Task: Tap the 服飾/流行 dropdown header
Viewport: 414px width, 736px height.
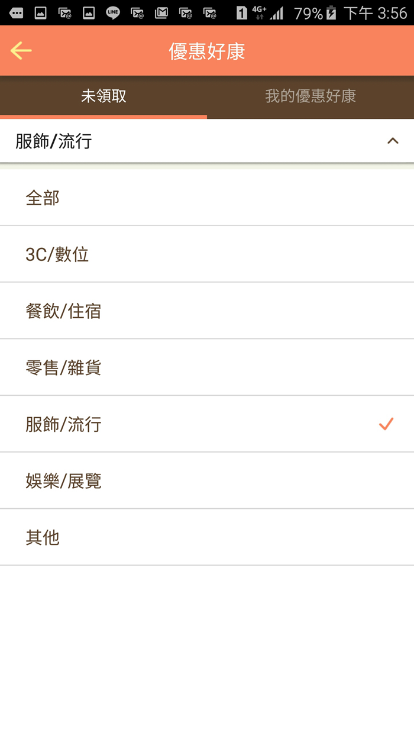Action: pos(207,141)
